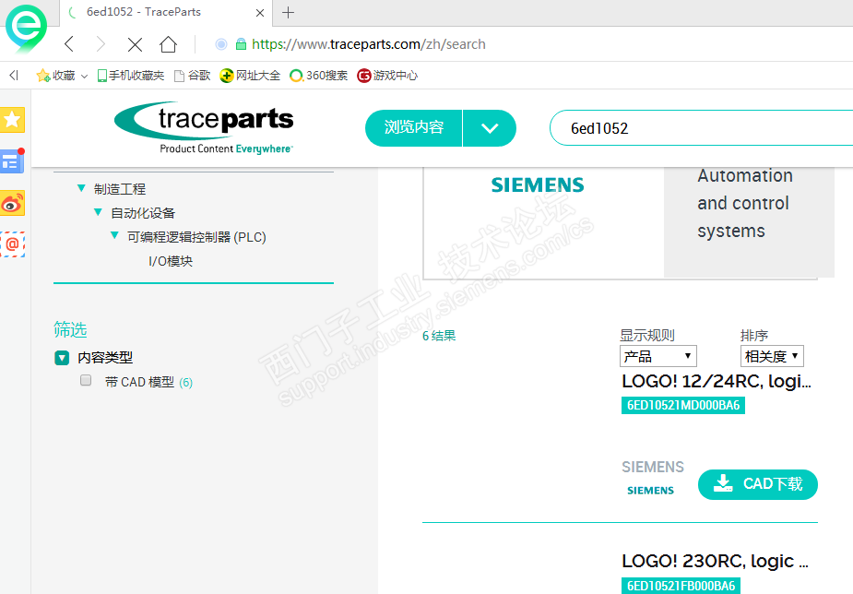The width and height of the screenshot is (853, 594).
Task: Collapse the bookmarks bar sidebar arrow
Action: (x=14, y=75)
